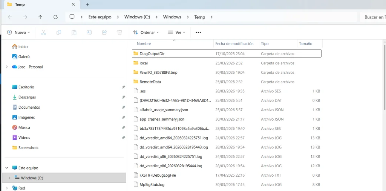Image resolution: width=386 pixels, height=191 pixels.
Task: Expand the Red network tree node
Action: pos(7,188)
